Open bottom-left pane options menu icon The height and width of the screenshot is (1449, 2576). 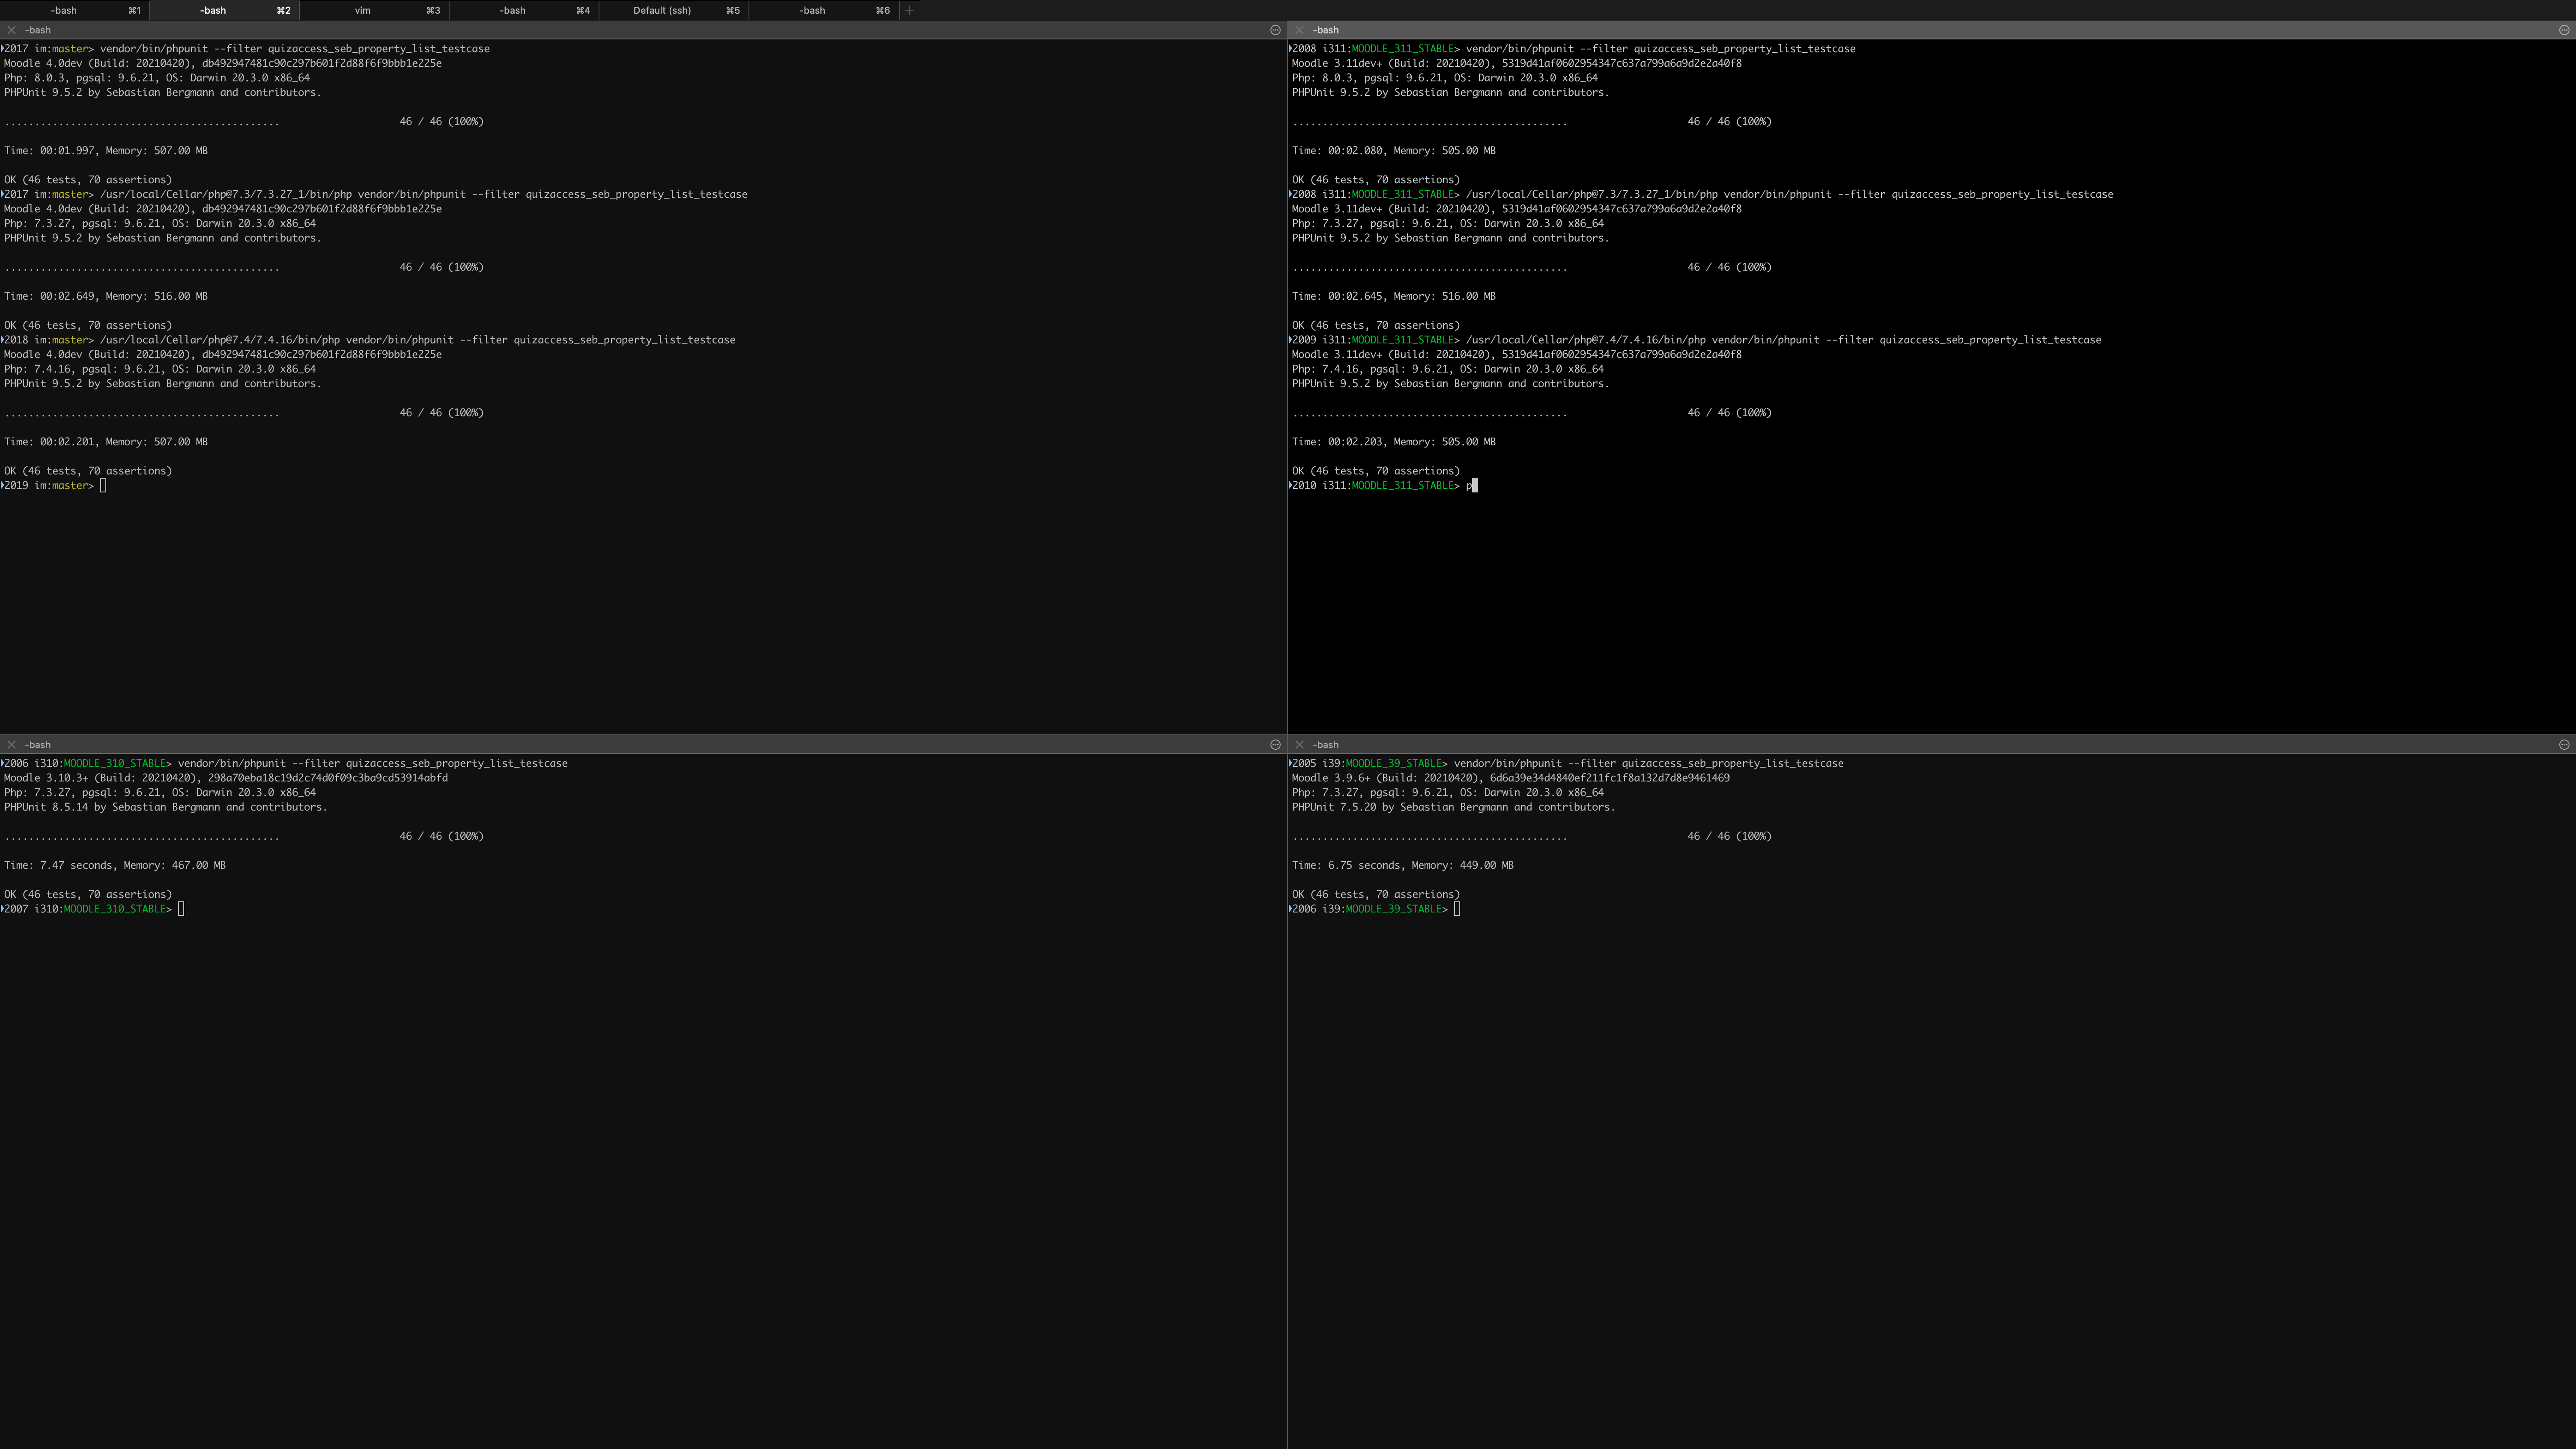(x=1275, y=745)
